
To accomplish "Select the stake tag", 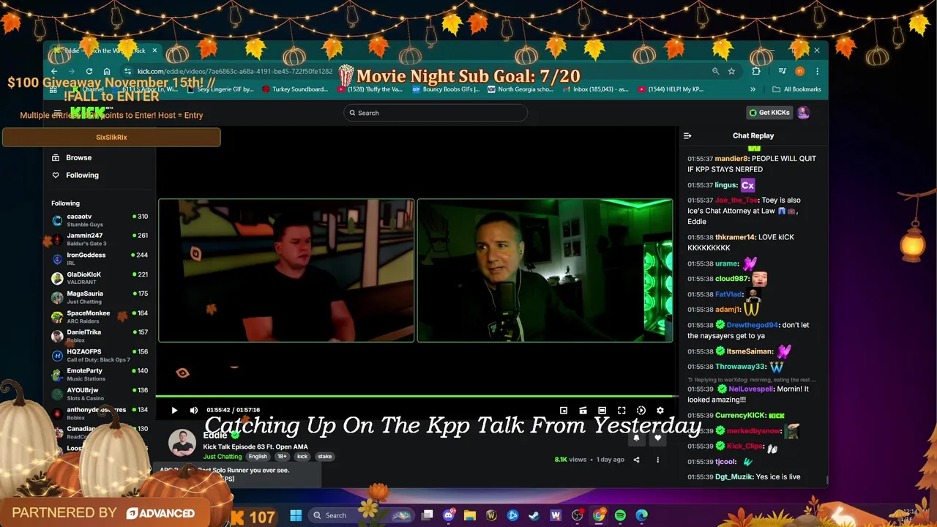I will (x=325, y=457).
